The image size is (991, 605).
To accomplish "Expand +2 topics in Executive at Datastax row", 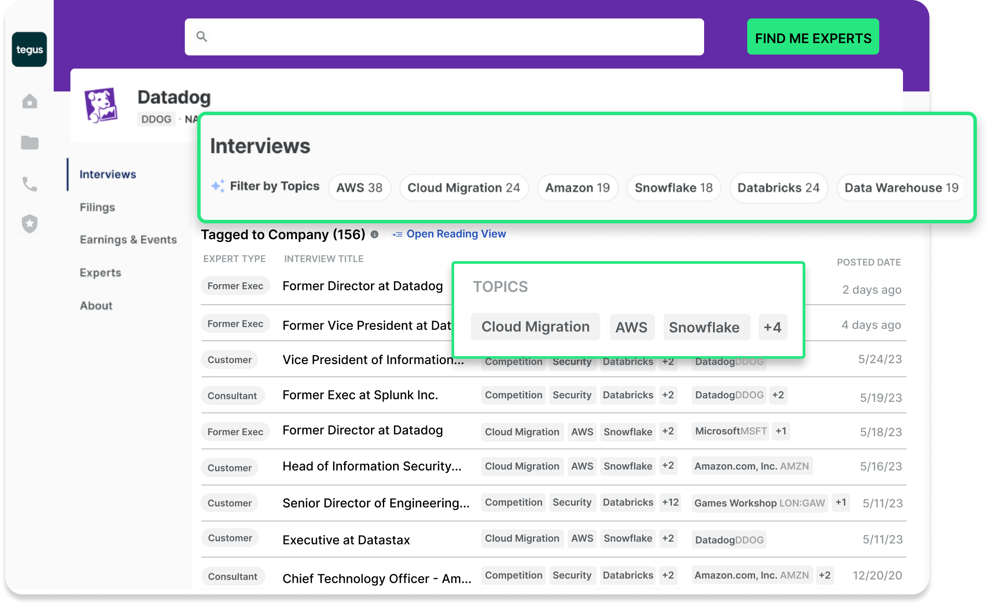I will [668, 538].
